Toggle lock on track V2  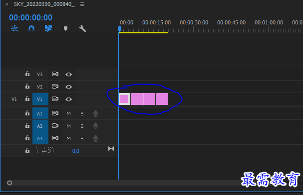point(27,87)
